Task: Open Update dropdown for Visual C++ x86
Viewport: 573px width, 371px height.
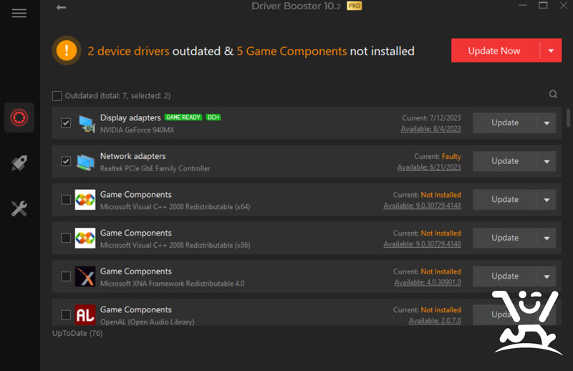Action: [x=546, y=238]
